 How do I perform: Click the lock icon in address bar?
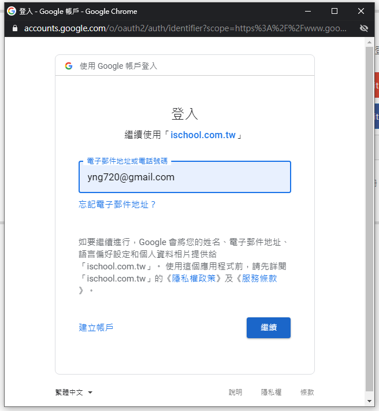pyautogui.click(x=15, y=28)
